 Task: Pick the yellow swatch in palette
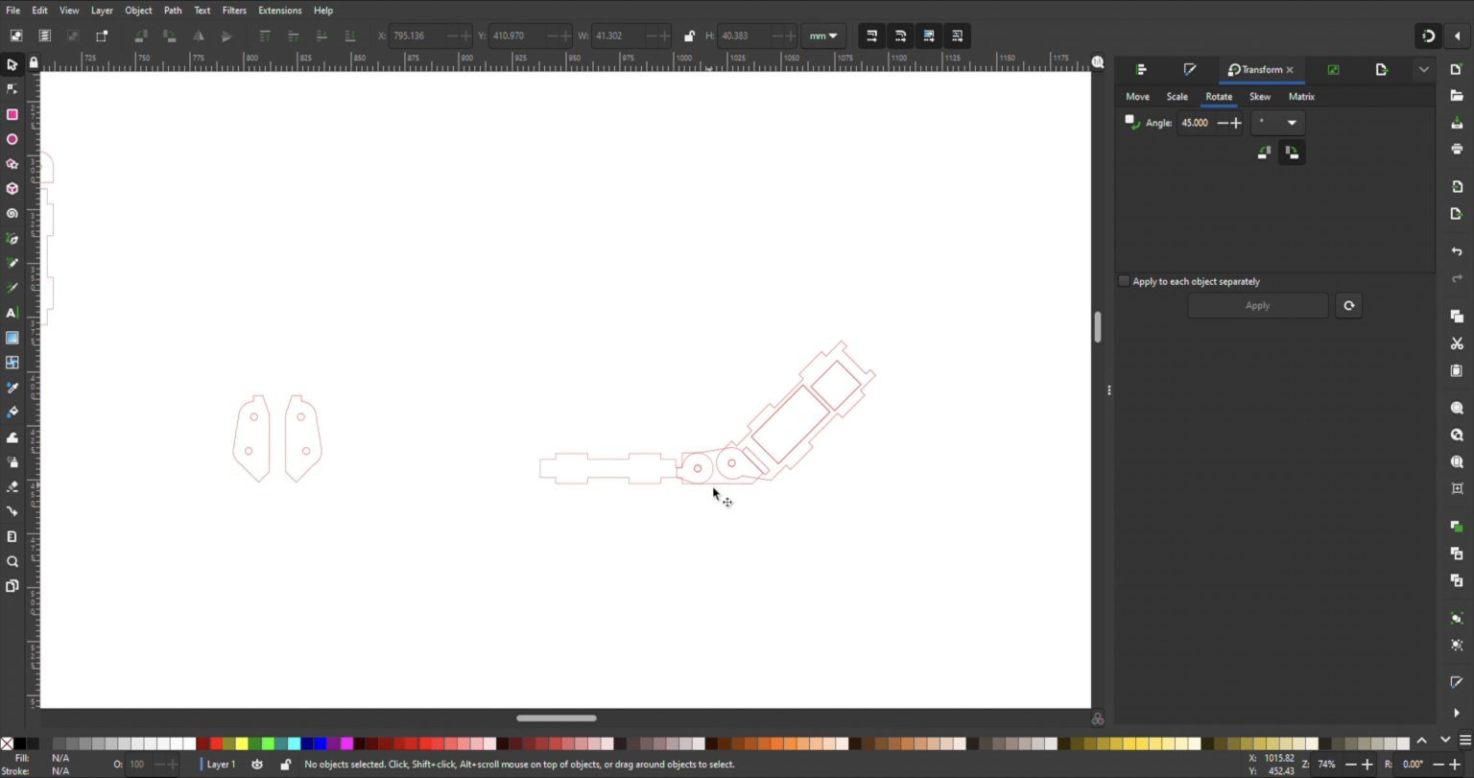tap(242, 743)
